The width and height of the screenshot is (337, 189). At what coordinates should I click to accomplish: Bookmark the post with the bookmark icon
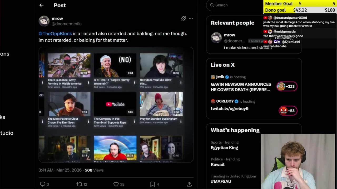(152, 184)
